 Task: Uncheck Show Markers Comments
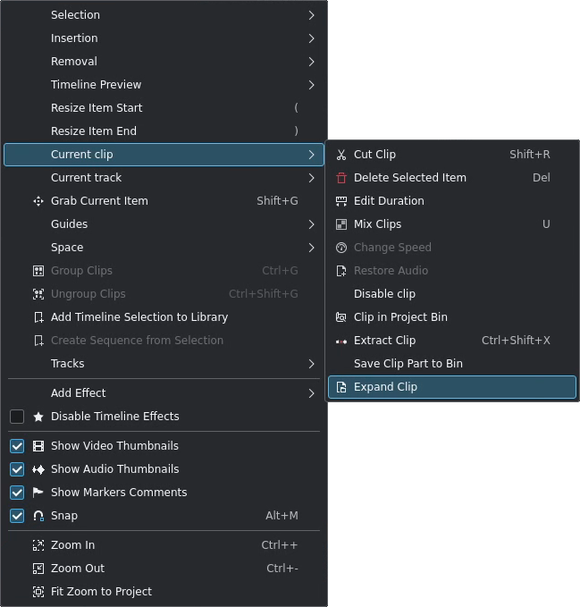coord(17,493)
